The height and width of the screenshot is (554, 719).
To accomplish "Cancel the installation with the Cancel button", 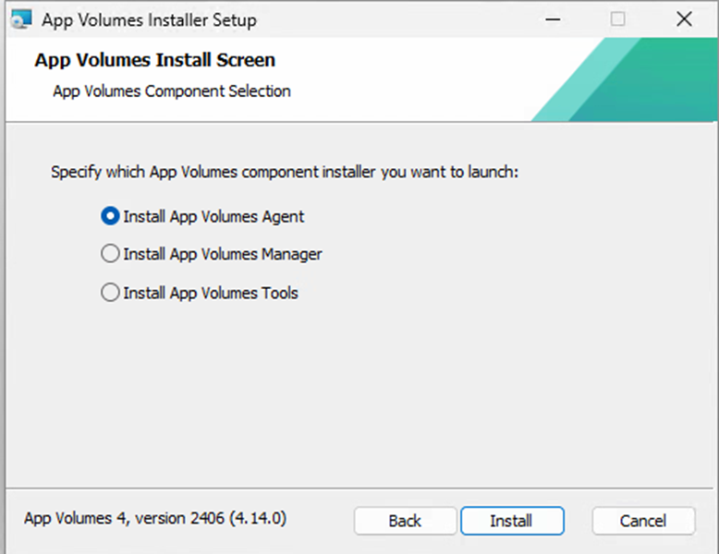I will click(x=642, y=521).
